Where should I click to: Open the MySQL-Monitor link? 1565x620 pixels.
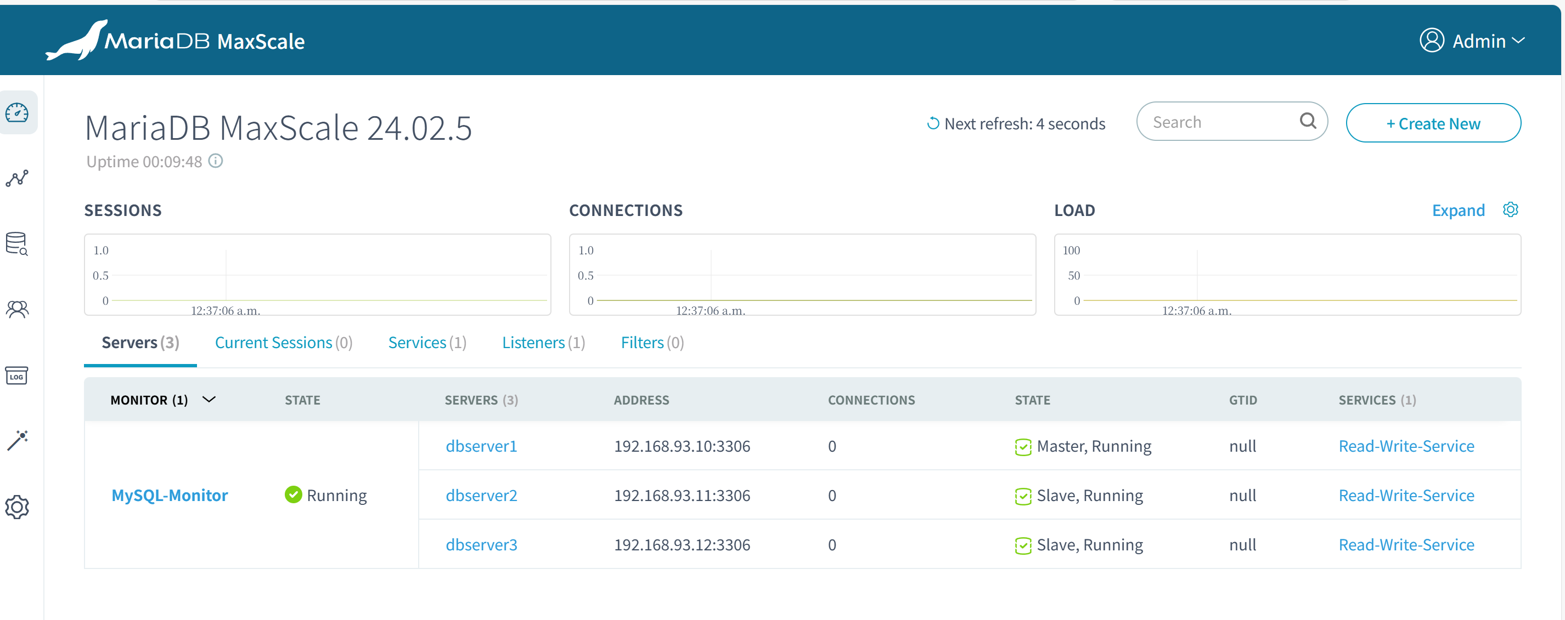tap(170, 496)
